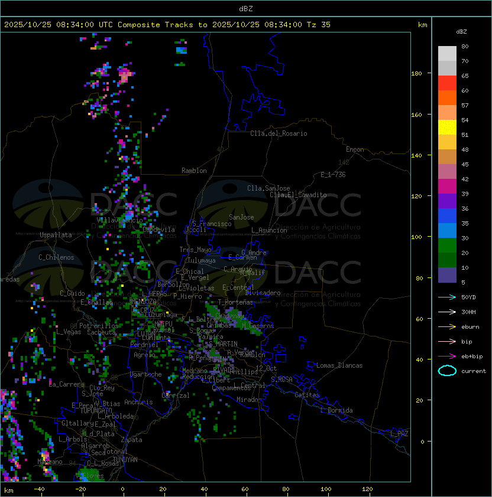The height and width of the screenshot is (497, 492).
Task: Click the Composite Tracks timestamp header text
Action: coord(167,25)
